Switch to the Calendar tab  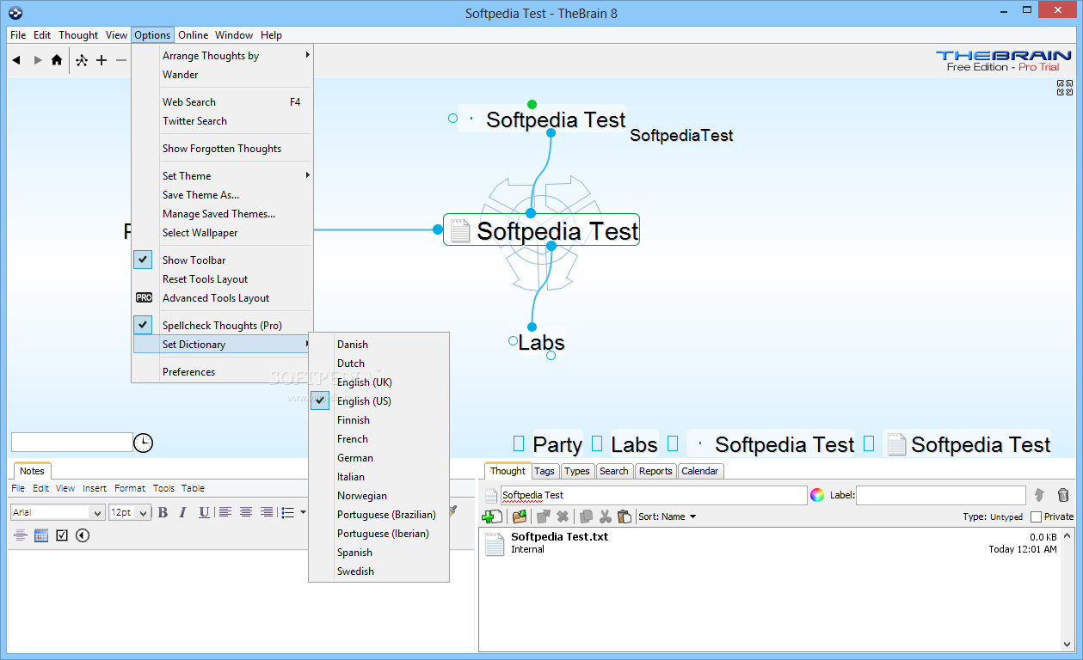click(x=700, y=471)
